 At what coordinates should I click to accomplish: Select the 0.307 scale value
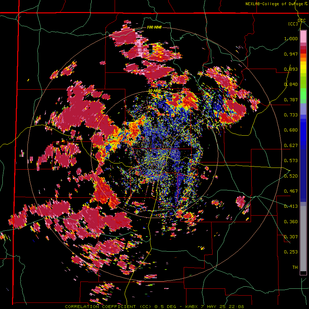(291, 237)
